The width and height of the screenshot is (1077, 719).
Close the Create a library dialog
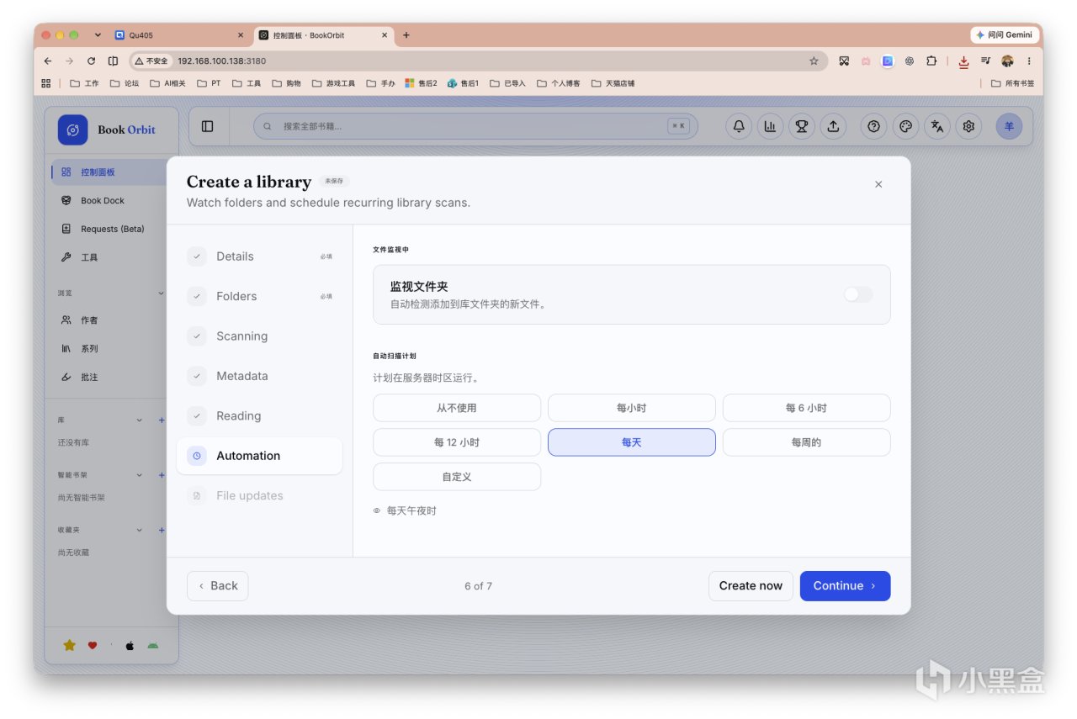(878, 184)
